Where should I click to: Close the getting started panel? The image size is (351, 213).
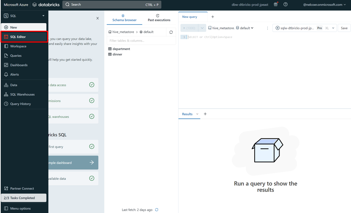coord(98,18)
